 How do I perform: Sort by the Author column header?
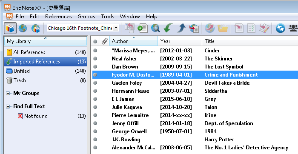pyautogui.click(x=134, y=41)
